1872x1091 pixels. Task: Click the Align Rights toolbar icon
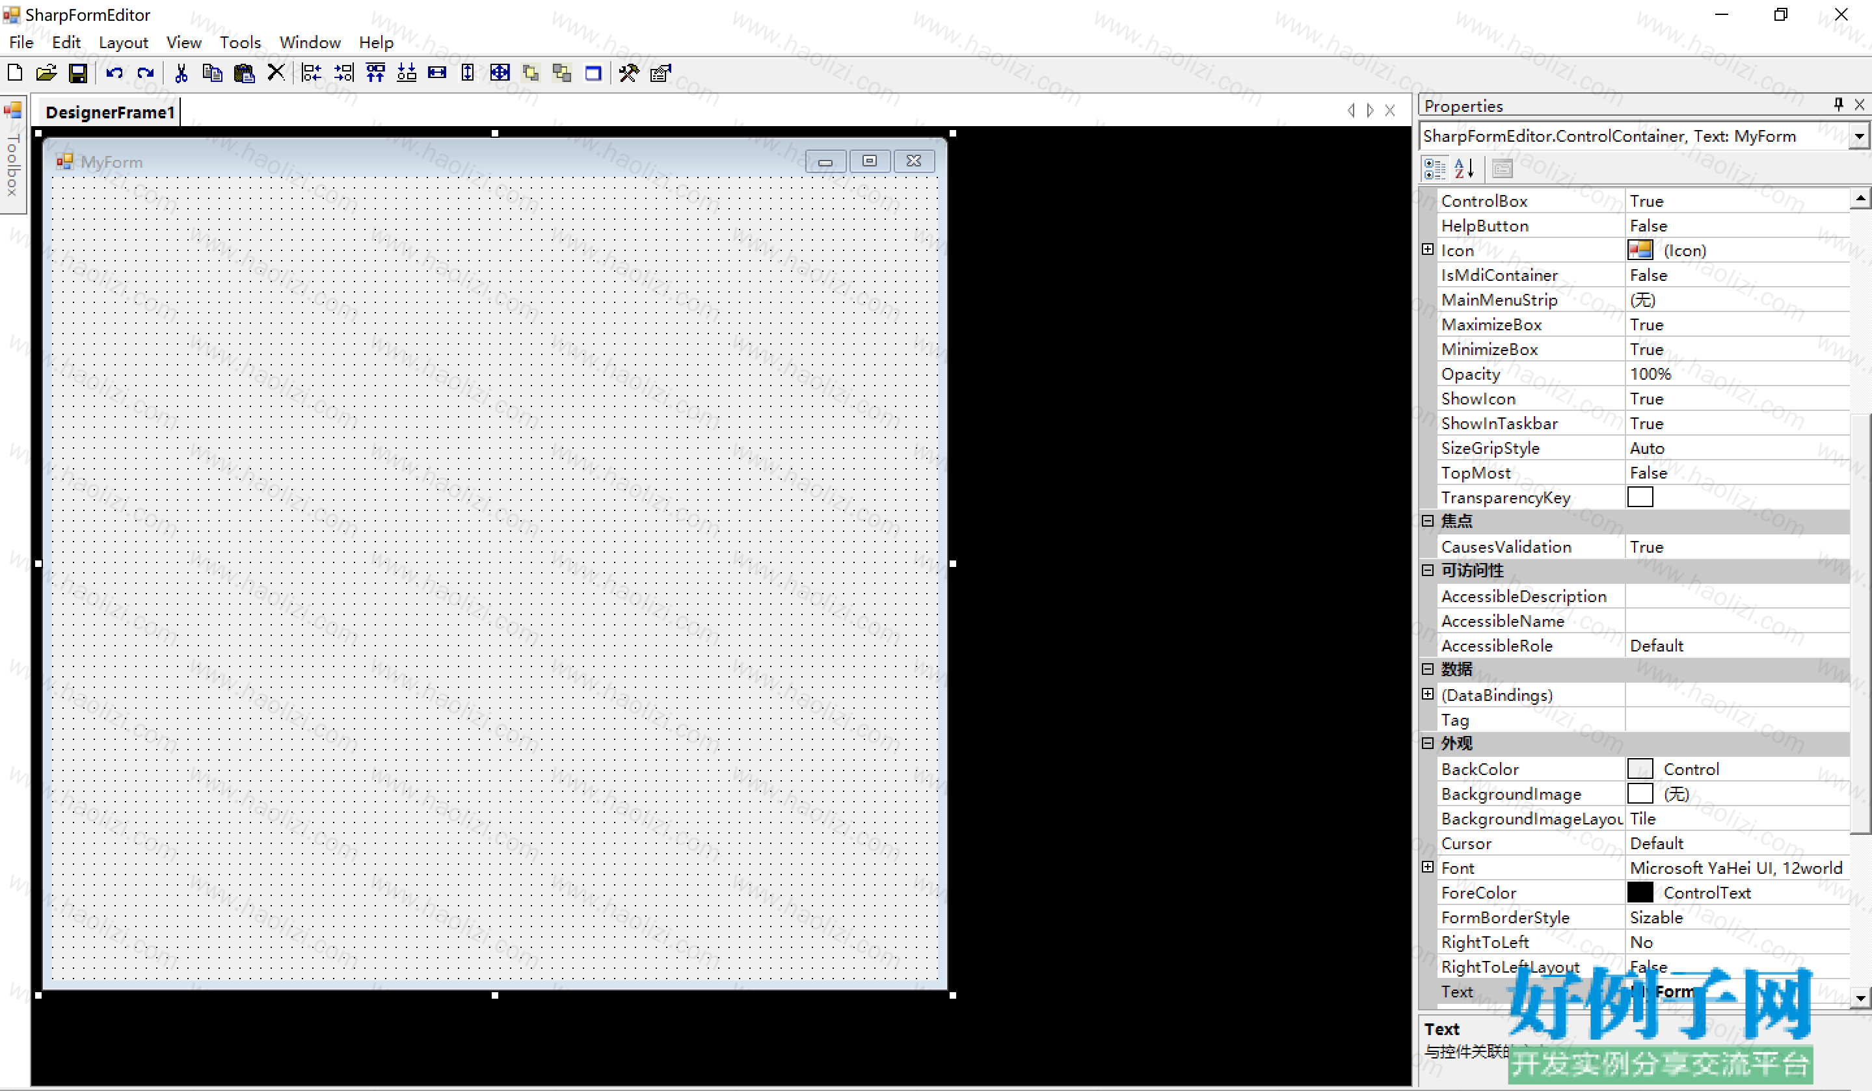(343, 73)
